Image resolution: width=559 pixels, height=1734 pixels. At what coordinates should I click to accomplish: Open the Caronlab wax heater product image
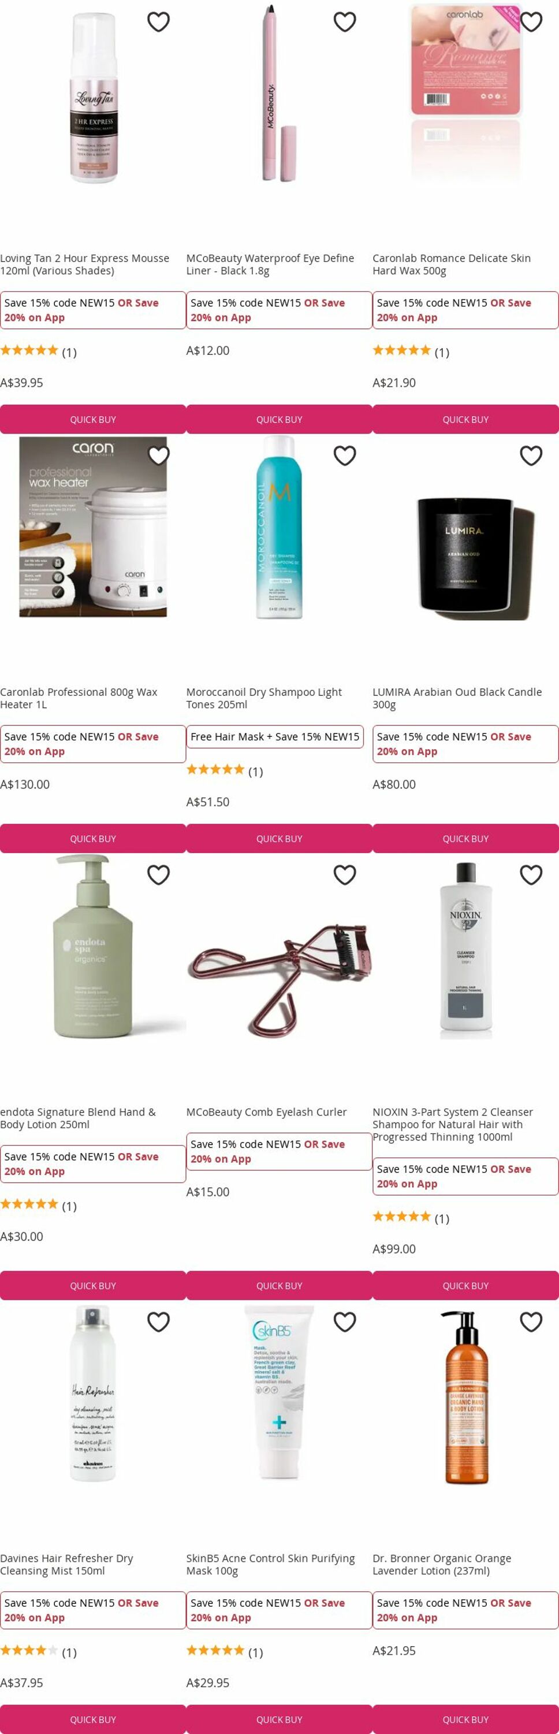[93, 527]
